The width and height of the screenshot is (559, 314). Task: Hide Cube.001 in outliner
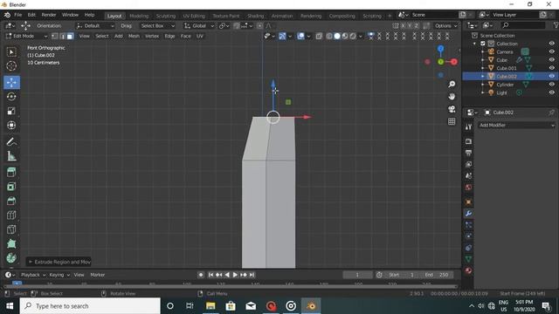click(551, 68)
